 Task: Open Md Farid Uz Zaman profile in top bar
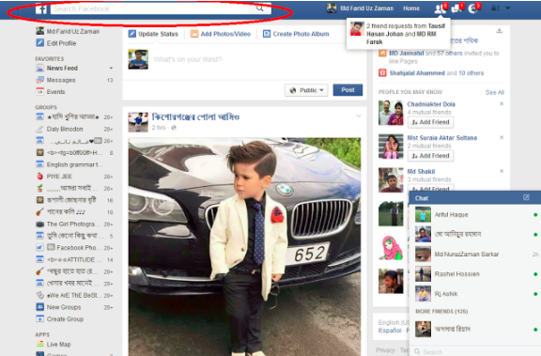pos(360,8)
